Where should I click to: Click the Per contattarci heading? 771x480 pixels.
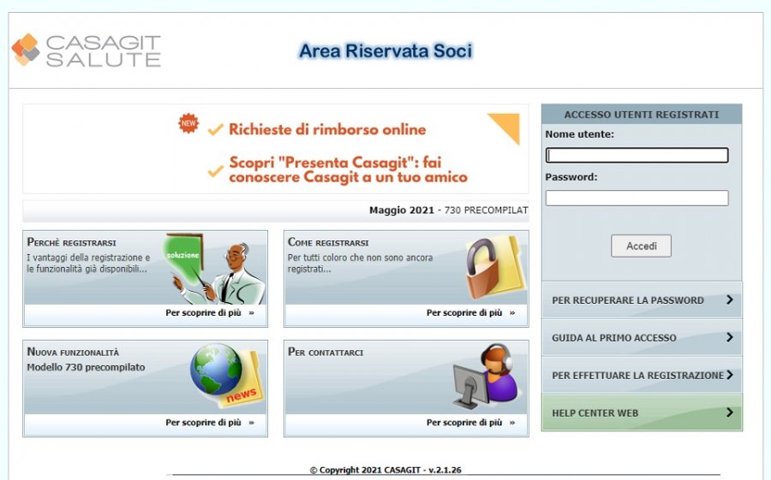[326, 352]
